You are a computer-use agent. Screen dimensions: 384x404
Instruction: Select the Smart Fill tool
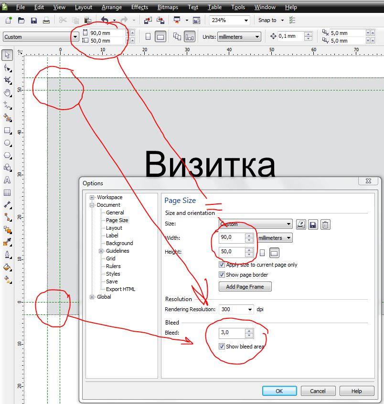point(7,118)
